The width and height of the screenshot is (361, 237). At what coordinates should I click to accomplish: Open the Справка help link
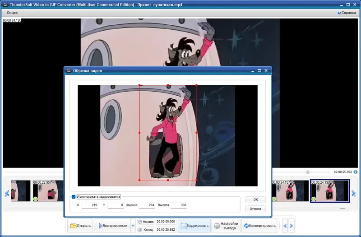(x=347, y=13)
